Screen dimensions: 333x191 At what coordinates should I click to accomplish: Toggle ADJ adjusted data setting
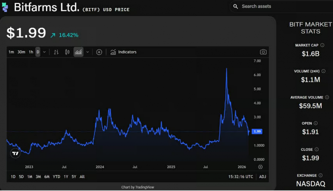coord(262,177)
